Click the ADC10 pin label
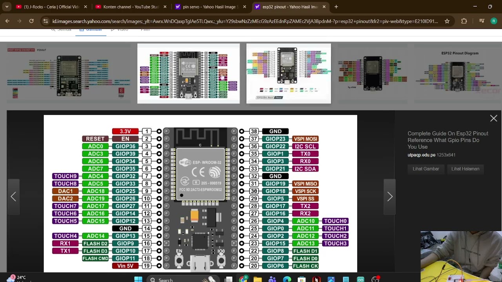Viewport: 502px width, 282px height. pos(305,221)
